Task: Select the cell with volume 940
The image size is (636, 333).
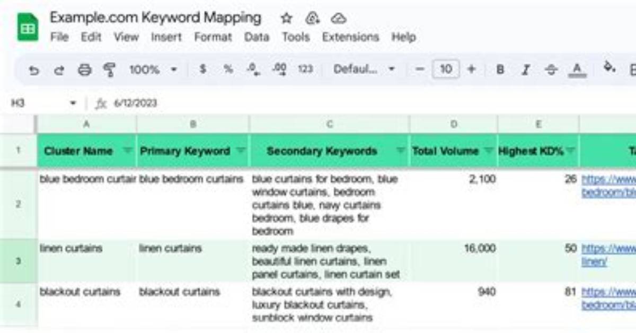Action: [x=454, y=304]
